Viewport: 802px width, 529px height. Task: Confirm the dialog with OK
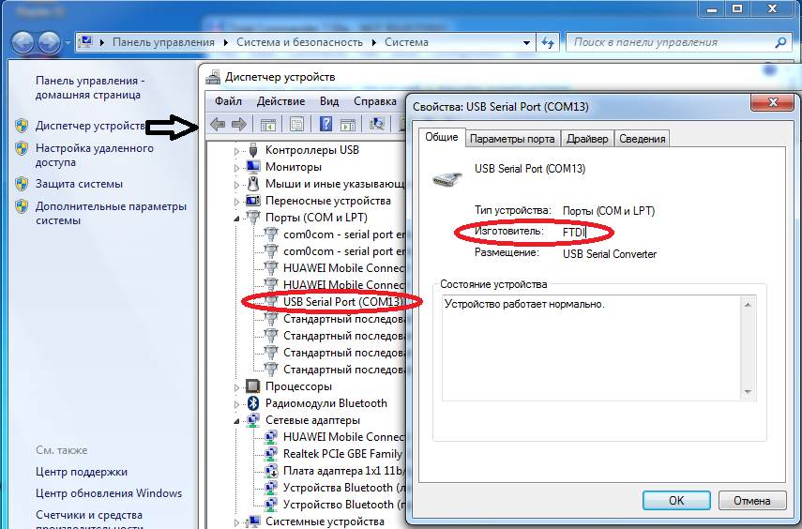click(x=676, y=500)
